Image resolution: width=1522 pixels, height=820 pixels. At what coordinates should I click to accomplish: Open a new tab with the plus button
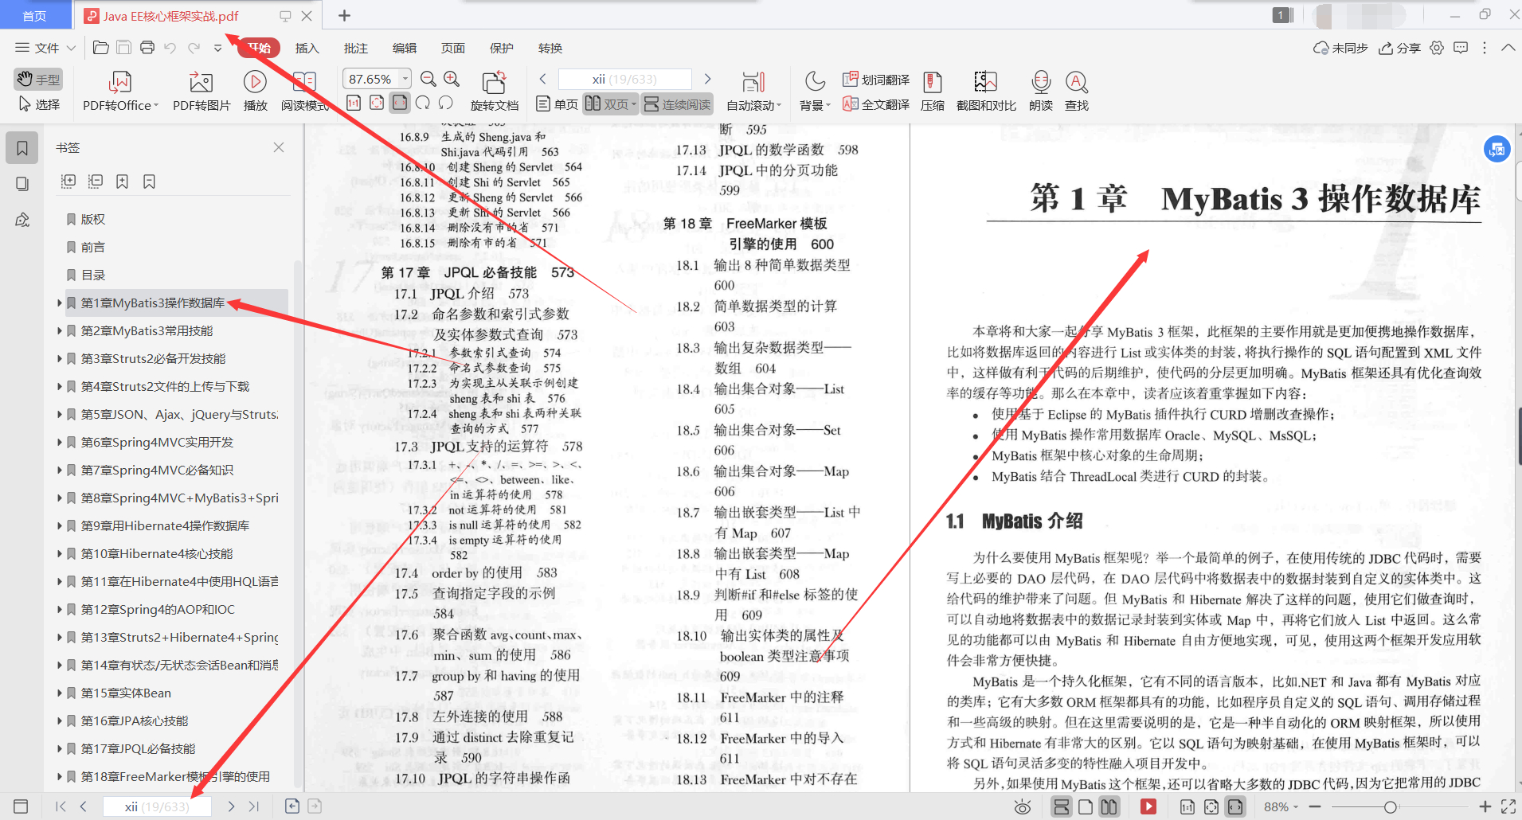(344, 15)
